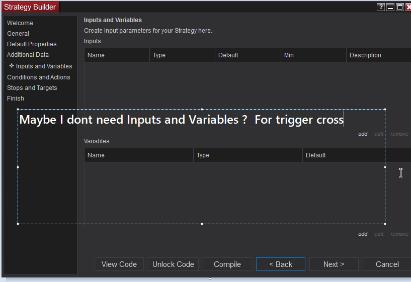The height and width of the screenshot is (282, 411).
Task: Cancel the Strategy Builder wizard
Action: click(x=387, y=264)
